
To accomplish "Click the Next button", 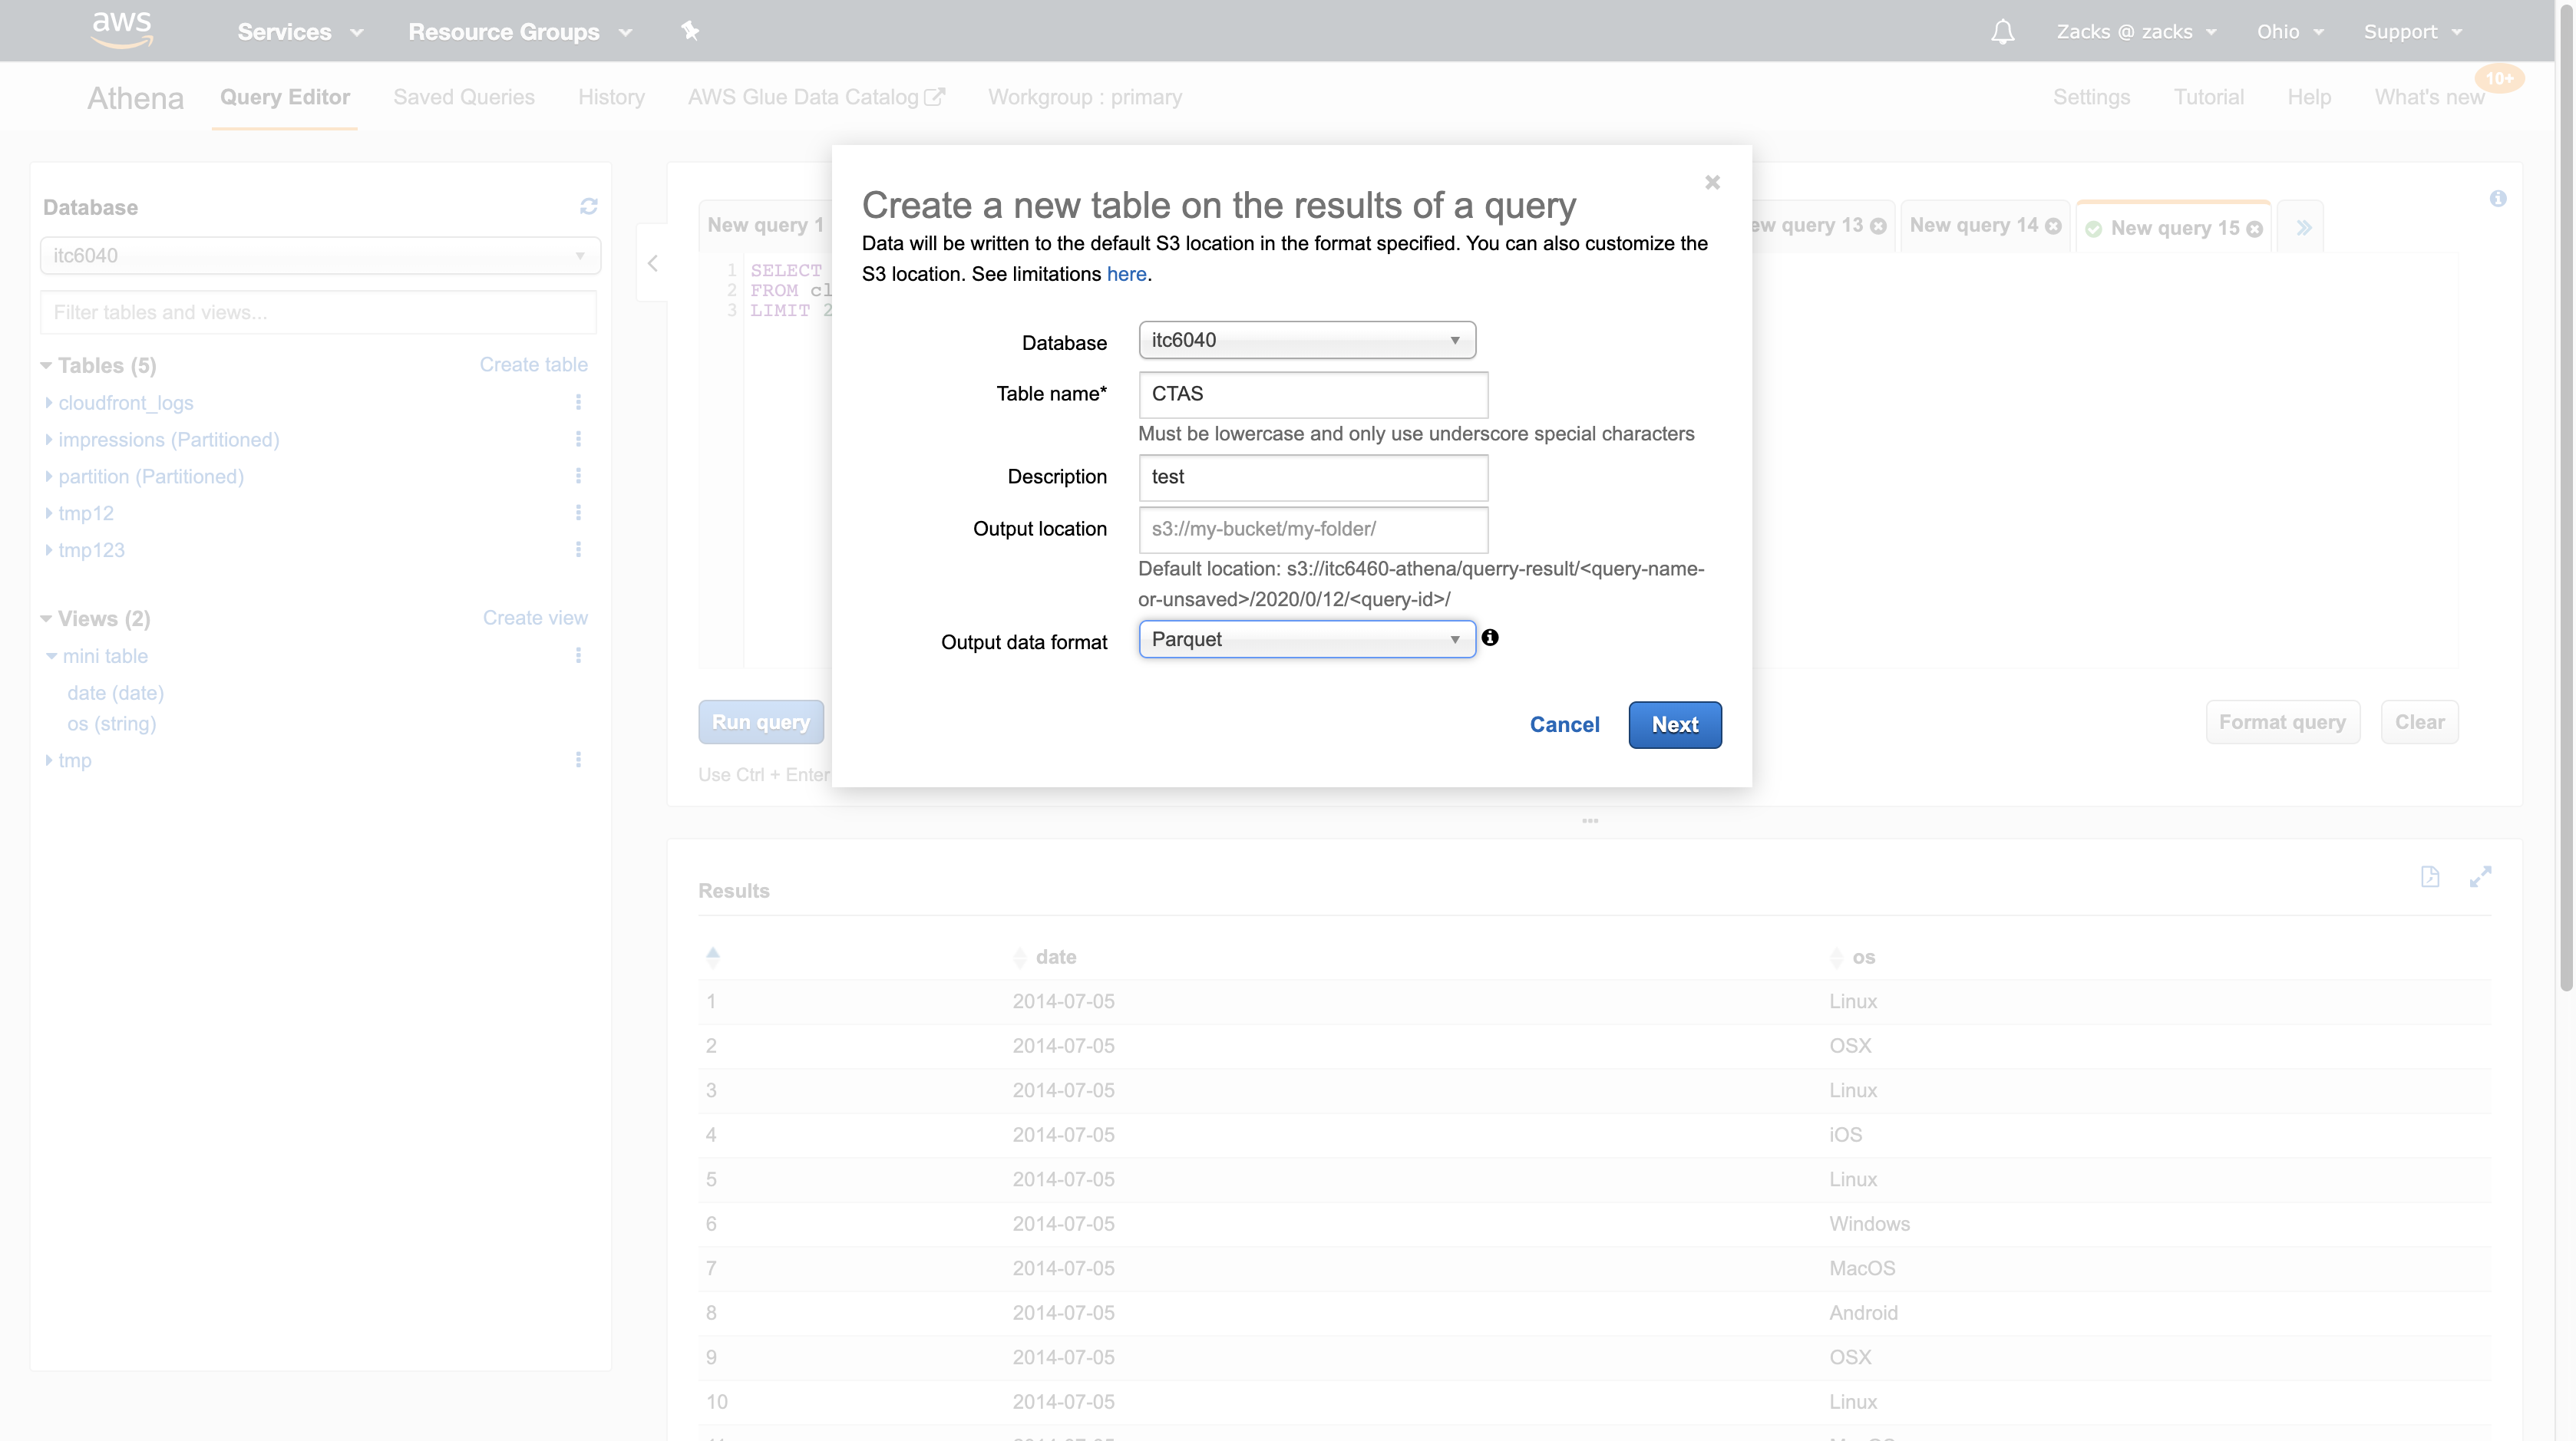I will click(1674, 724).
